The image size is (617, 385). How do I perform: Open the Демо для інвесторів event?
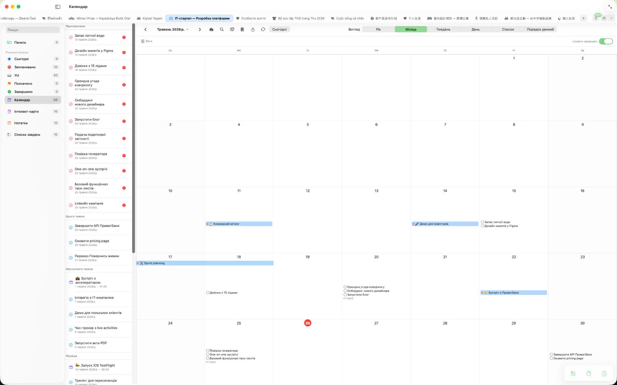[x=445, y=224]
